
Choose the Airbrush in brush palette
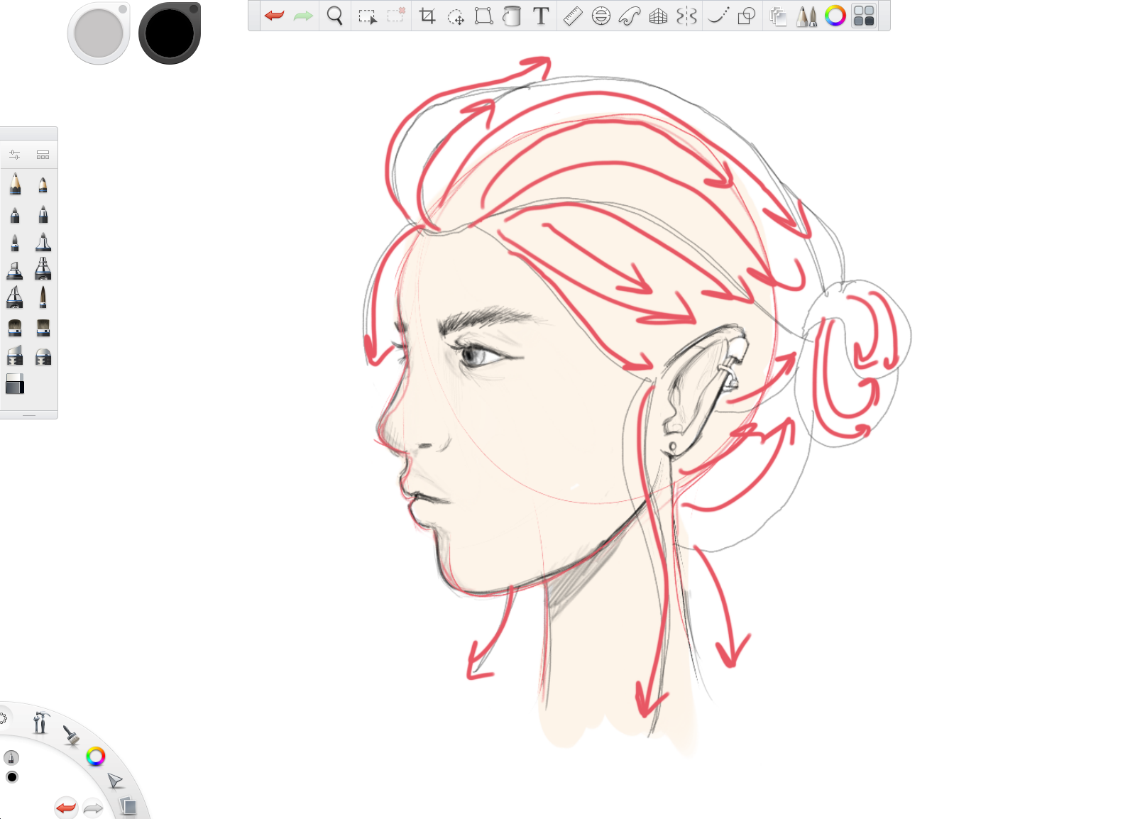click(15, 214)
